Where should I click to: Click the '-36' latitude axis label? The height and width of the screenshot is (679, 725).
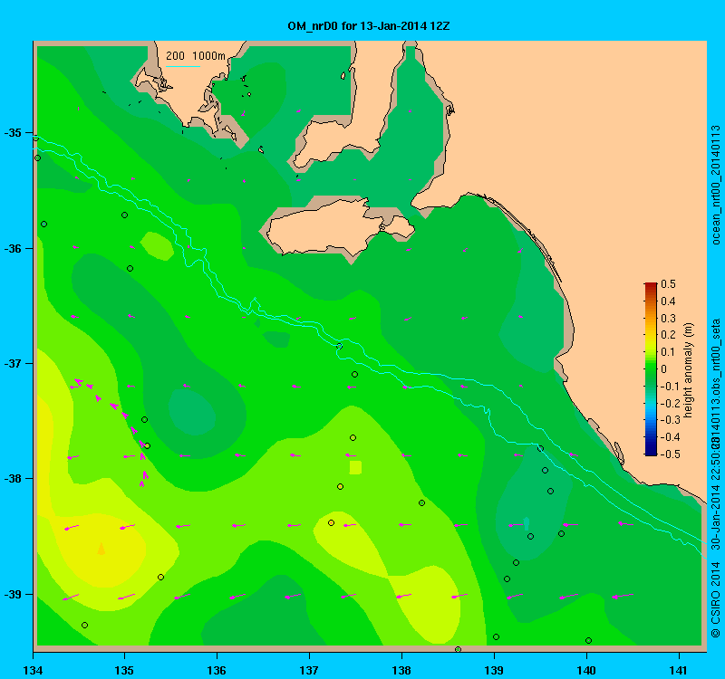pyautogui.click(x=13, y=248)
